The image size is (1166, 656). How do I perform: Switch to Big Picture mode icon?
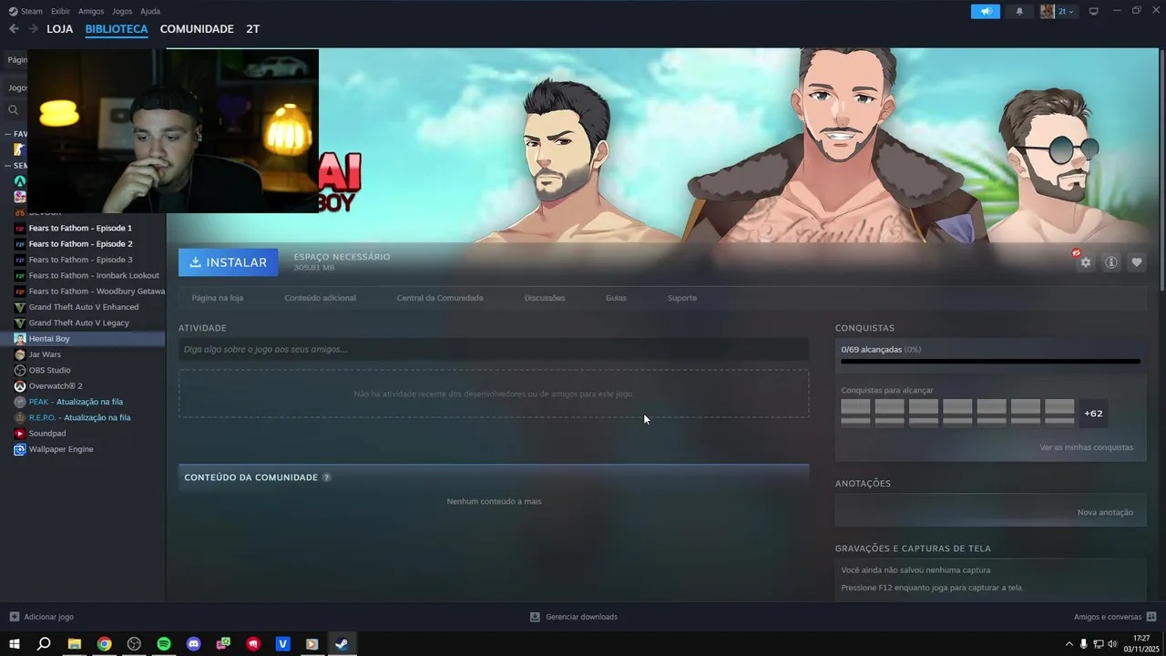point(1094,11)
